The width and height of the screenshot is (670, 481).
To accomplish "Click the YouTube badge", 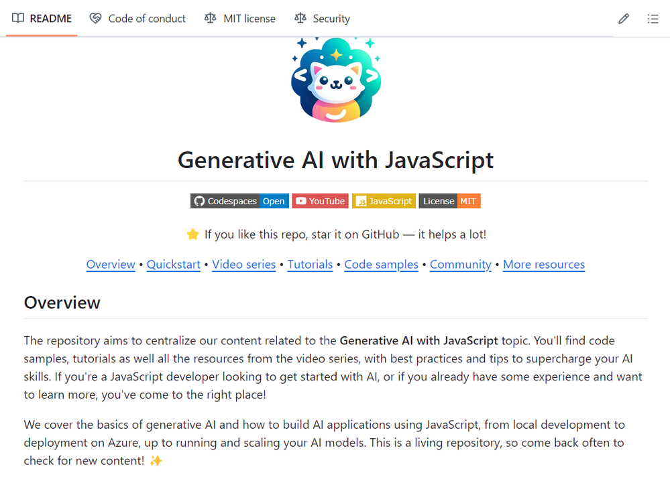I will pyautogui.click(x=320, y=201).
